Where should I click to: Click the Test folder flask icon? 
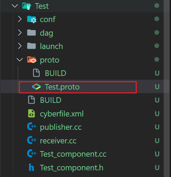(x=27, y=6)
